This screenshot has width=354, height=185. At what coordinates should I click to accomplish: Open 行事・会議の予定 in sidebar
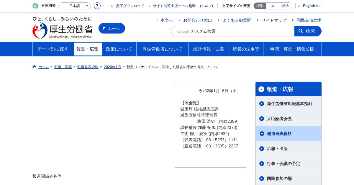tap(289, 164)
